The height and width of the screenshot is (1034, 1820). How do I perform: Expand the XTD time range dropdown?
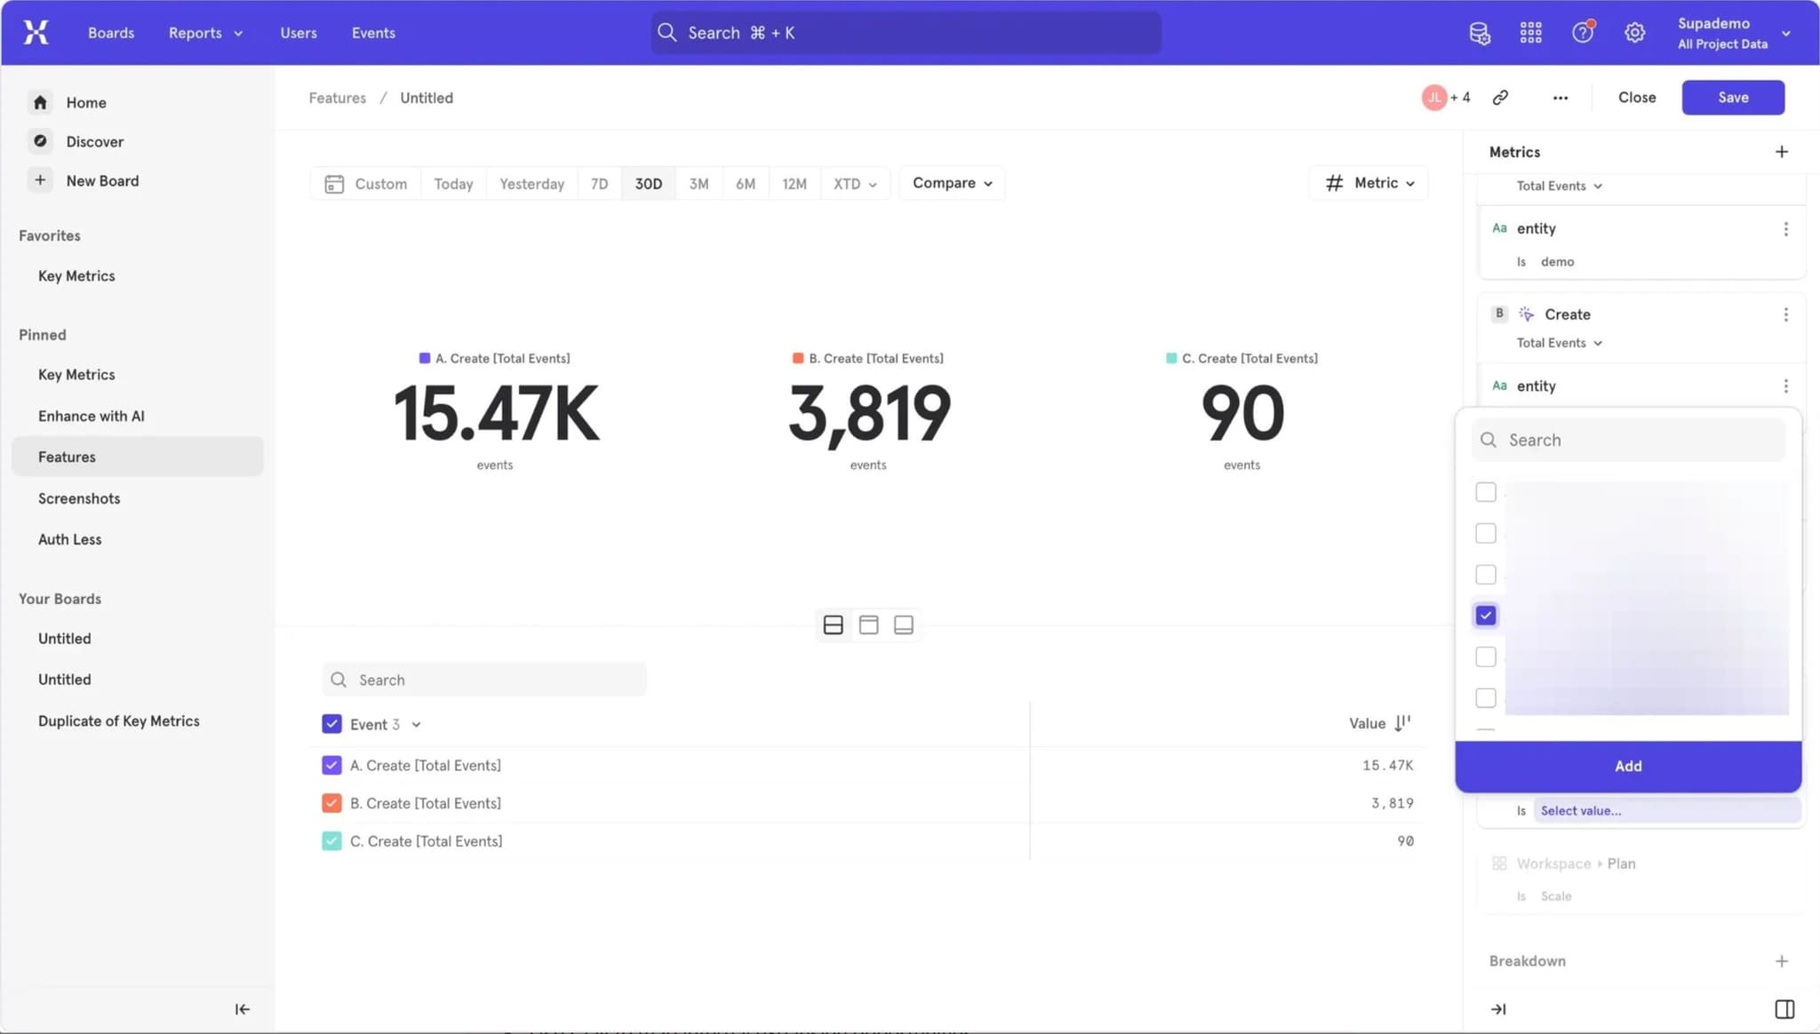tap(854, 183)
